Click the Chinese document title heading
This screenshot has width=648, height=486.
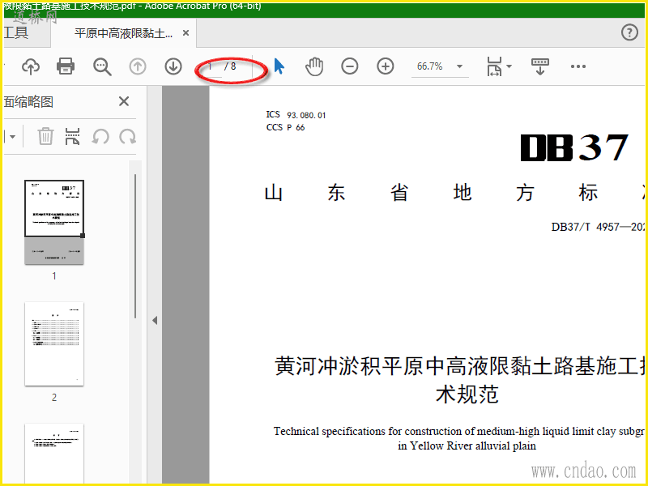coord(459,380)
